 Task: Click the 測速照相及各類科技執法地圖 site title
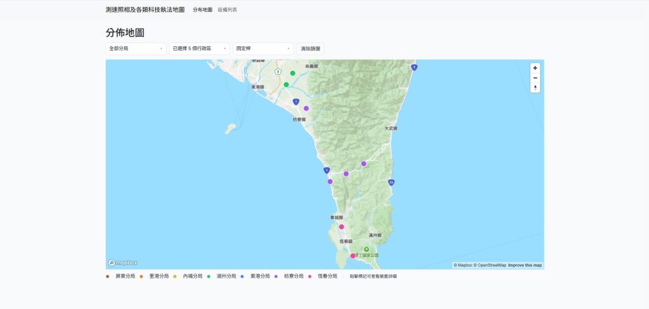pyautogui.click(x=145, y=10)
